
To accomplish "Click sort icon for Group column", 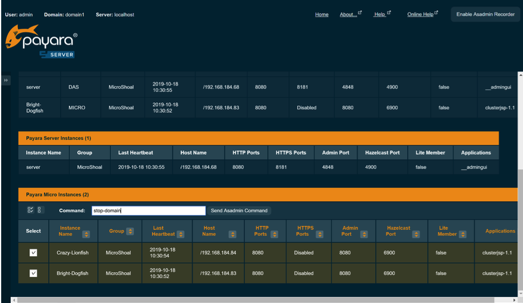I will click(x=130, y=231).
